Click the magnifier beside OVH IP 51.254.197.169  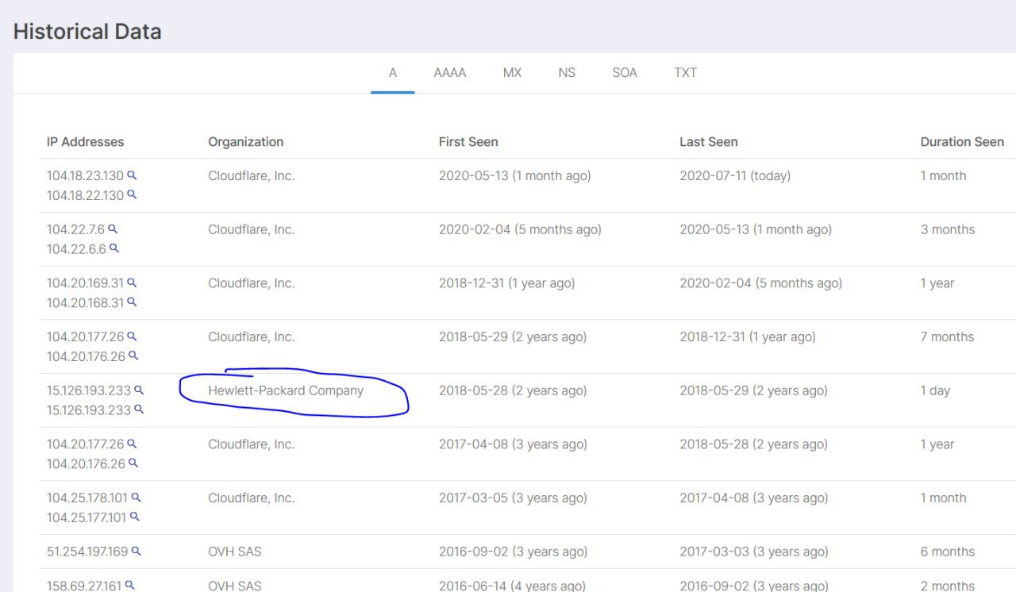(x=136, y=551)
